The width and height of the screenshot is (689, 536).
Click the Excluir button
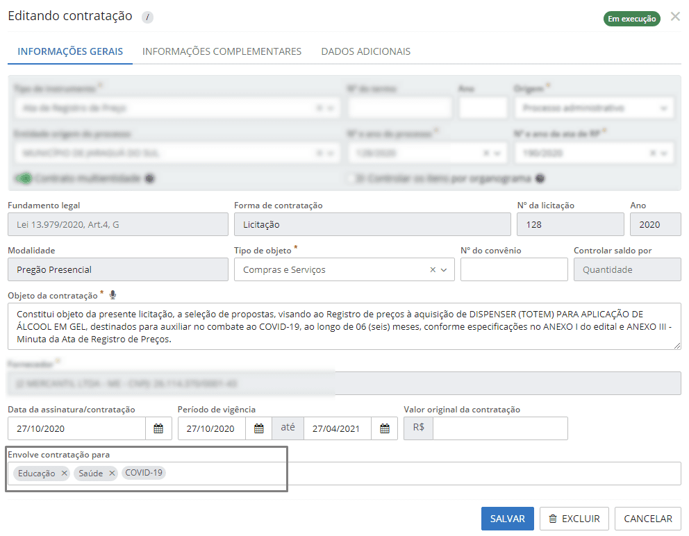574,519
